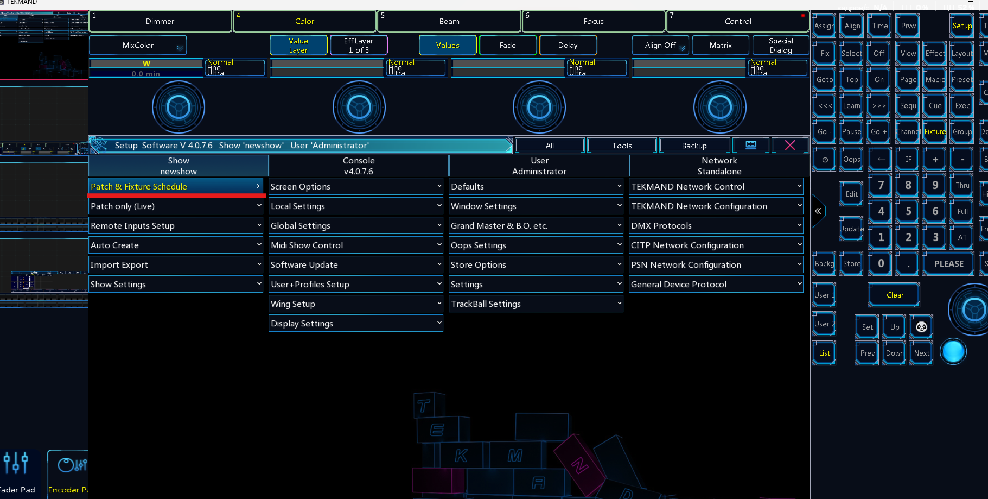This screenshot has width=988, height=499.
Task: Expand the Screen Options entry
Action: tap(356, 186)
